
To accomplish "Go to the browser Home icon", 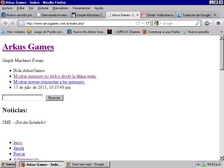I will 218,23.
